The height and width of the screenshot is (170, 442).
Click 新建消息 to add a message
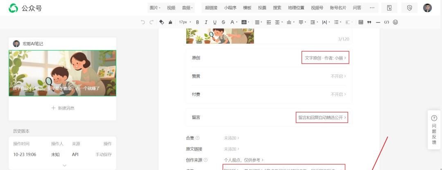[63, 108]
